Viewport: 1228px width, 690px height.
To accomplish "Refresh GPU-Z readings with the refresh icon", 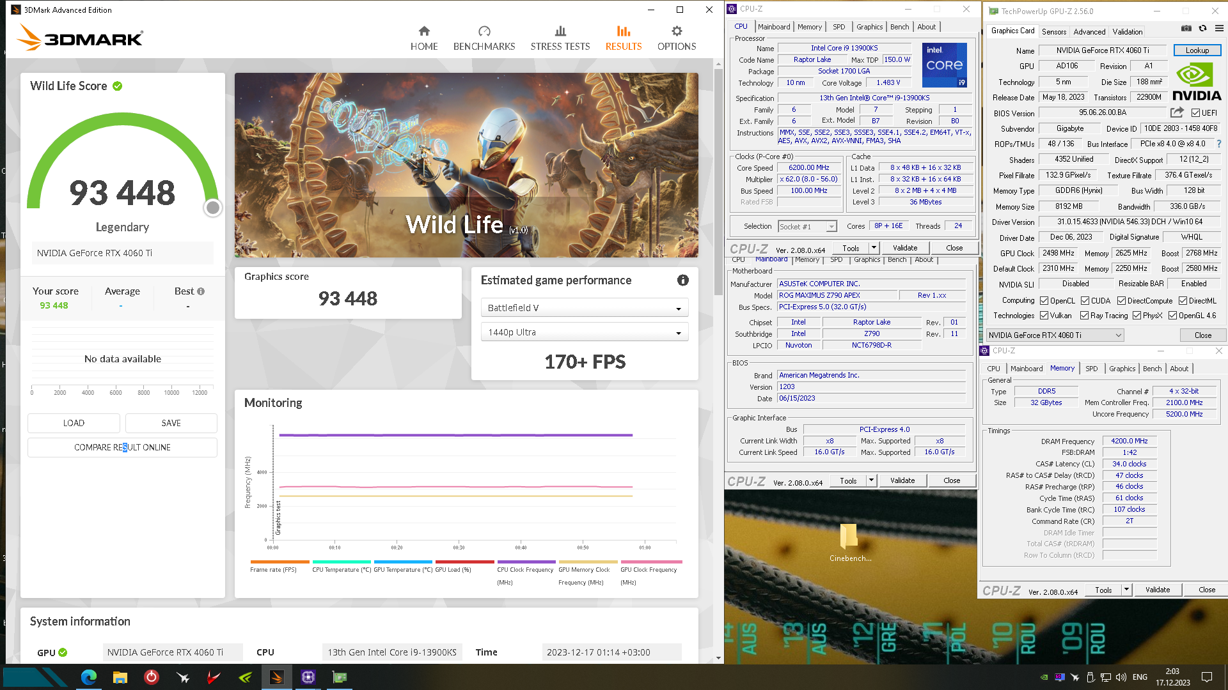I will coord(1203,28).
